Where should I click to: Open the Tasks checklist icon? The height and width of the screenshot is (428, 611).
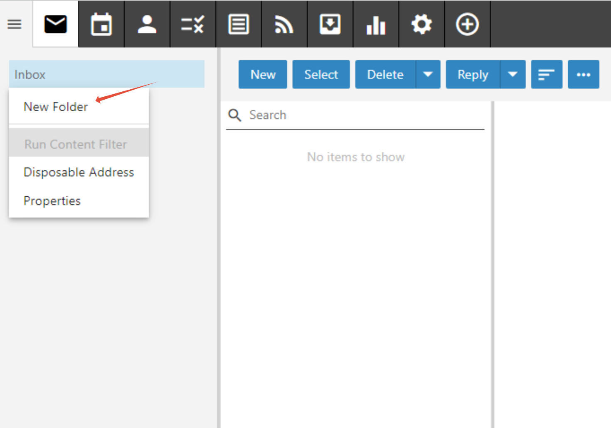(x=193, y=24)
